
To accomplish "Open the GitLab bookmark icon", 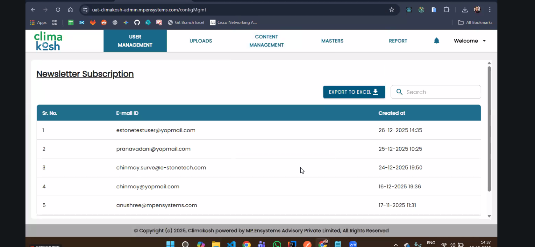I will pyautogui.click(x=93, y=22).
